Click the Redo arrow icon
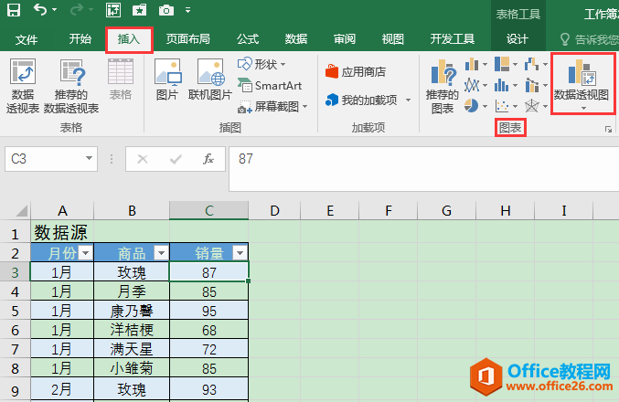The height and width of the screenshot is (402, 619). 77,9
